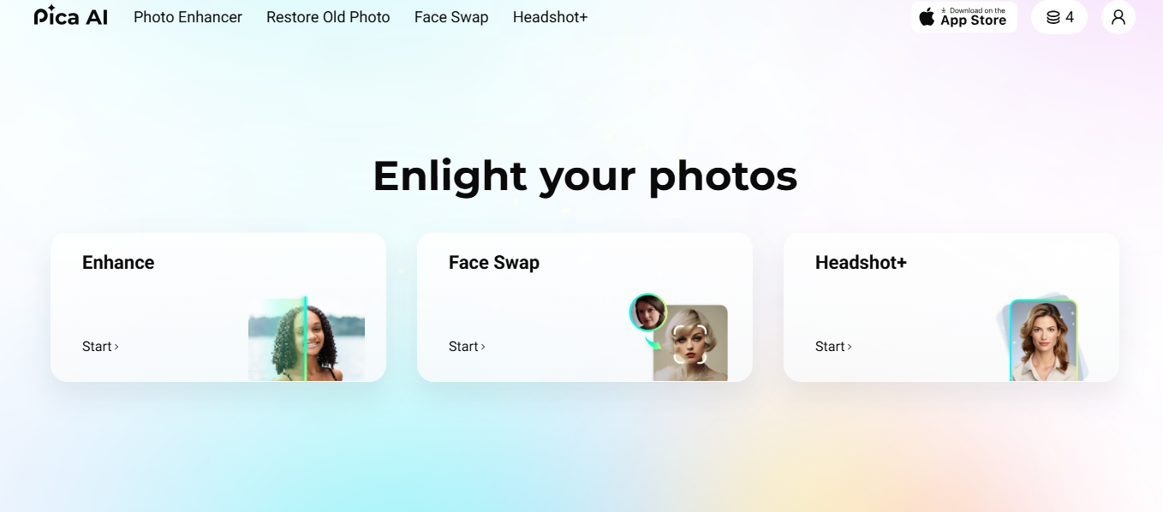The width and height of the screenshot is (1163, 512).
Task: Start the Enhance tool
Action: click(x=100, y=347)
